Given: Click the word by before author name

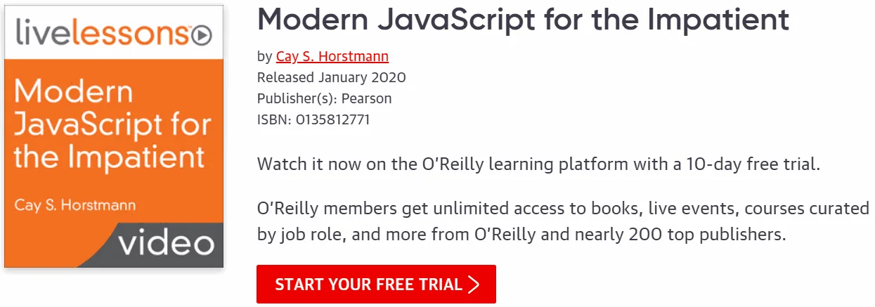Looking at the screenshot, I should [x=264, y=57].
